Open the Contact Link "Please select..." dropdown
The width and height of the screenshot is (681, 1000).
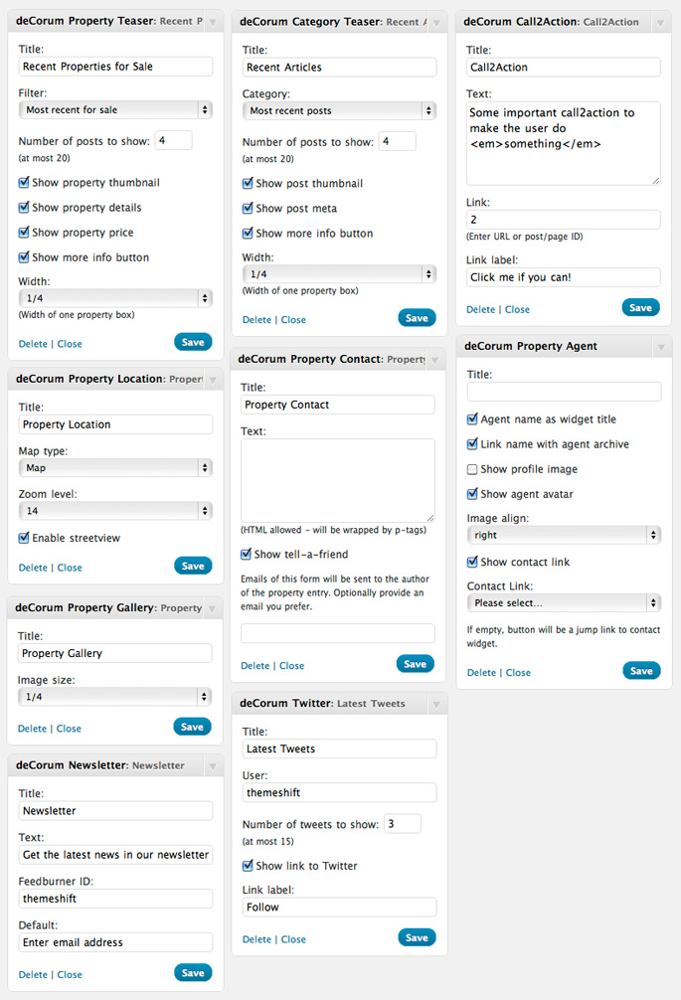[x=564, y=602]
